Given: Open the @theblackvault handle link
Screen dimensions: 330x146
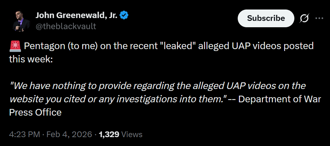Looking at the screenshot, I should pyautogui.click(x=66, y=26).
